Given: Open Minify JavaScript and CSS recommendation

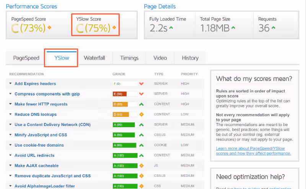Looking at the screenshot, I should coord(41,135).
